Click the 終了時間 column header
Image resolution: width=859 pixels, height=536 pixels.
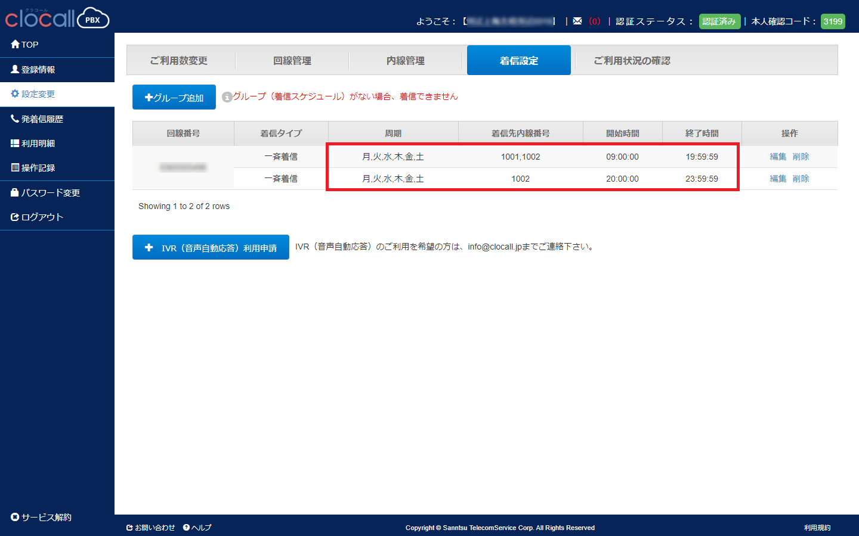702,133
